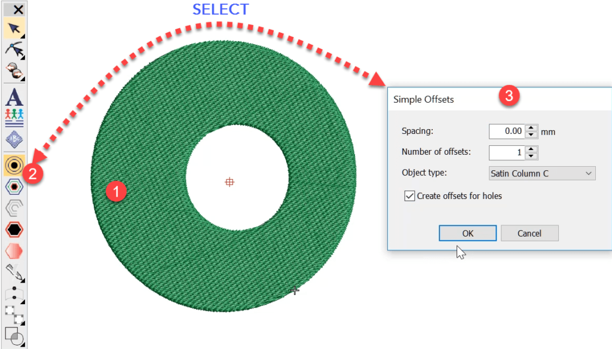
Task: Select the arrow Select Object tool
Action: (x=14, y=27)
